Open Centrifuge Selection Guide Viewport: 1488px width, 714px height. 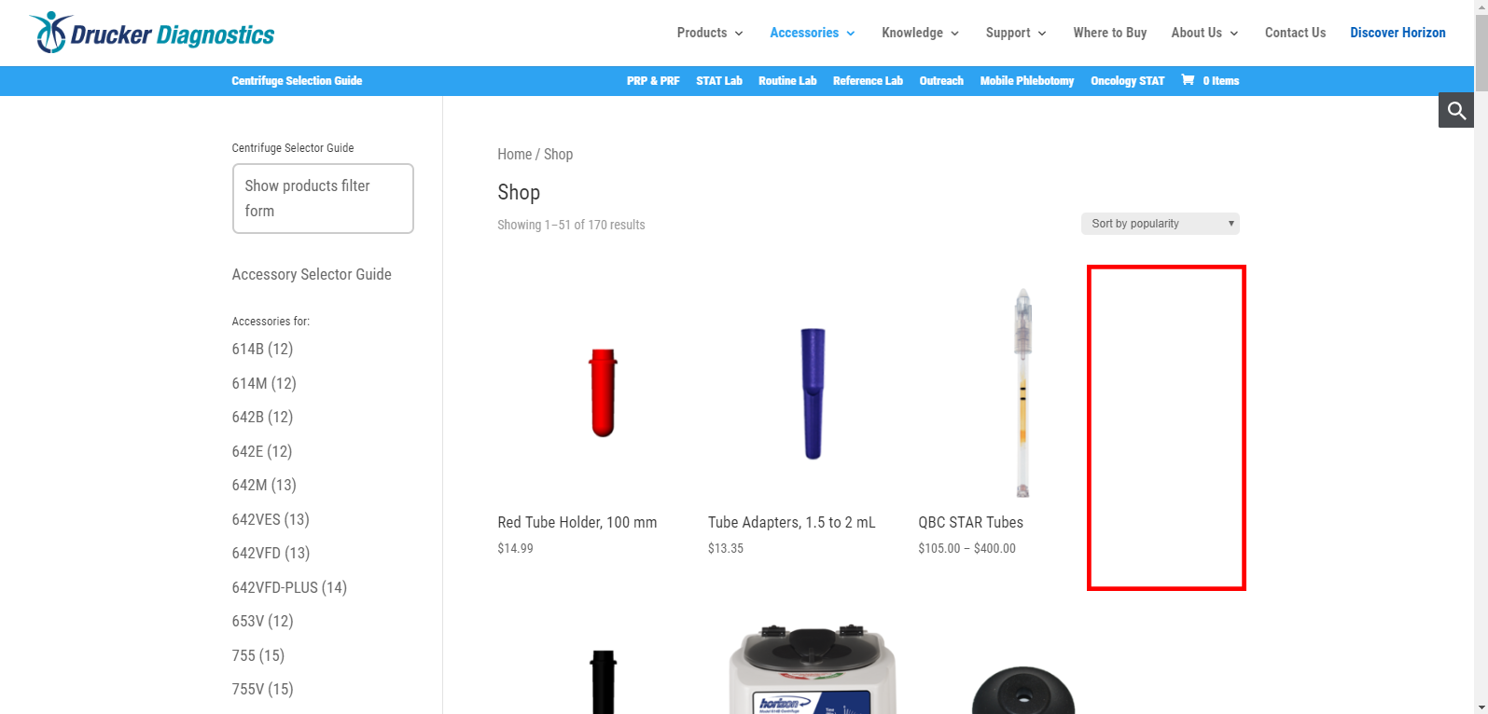pos(297,81)
